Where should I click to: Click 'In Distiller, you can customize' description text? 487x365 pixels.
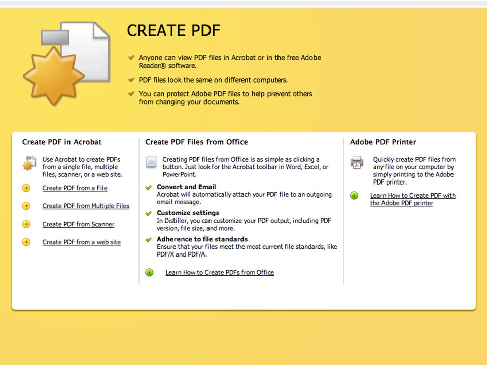(x=244, y=224)
